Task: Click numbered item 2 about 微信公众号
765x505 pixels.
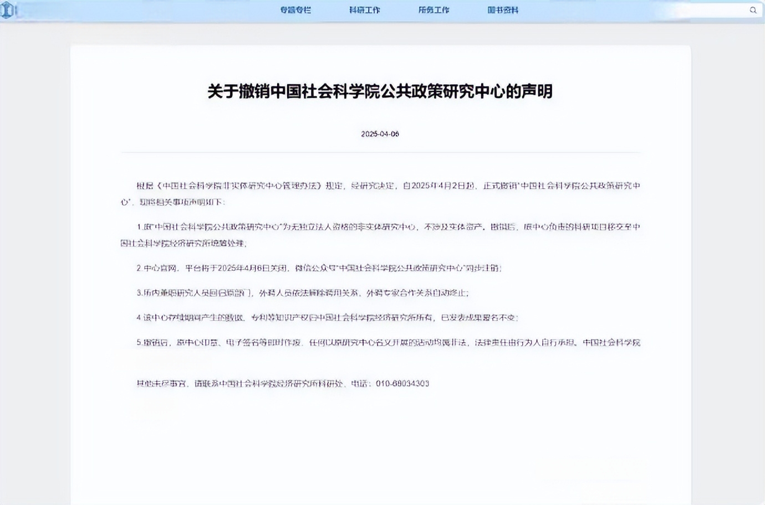Action: click(319, 268)
